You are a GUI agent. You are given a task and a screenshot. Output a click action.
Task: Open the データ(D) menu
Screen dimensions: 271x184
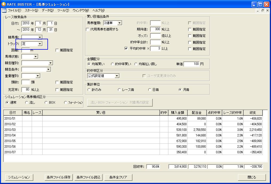point(48,10)
